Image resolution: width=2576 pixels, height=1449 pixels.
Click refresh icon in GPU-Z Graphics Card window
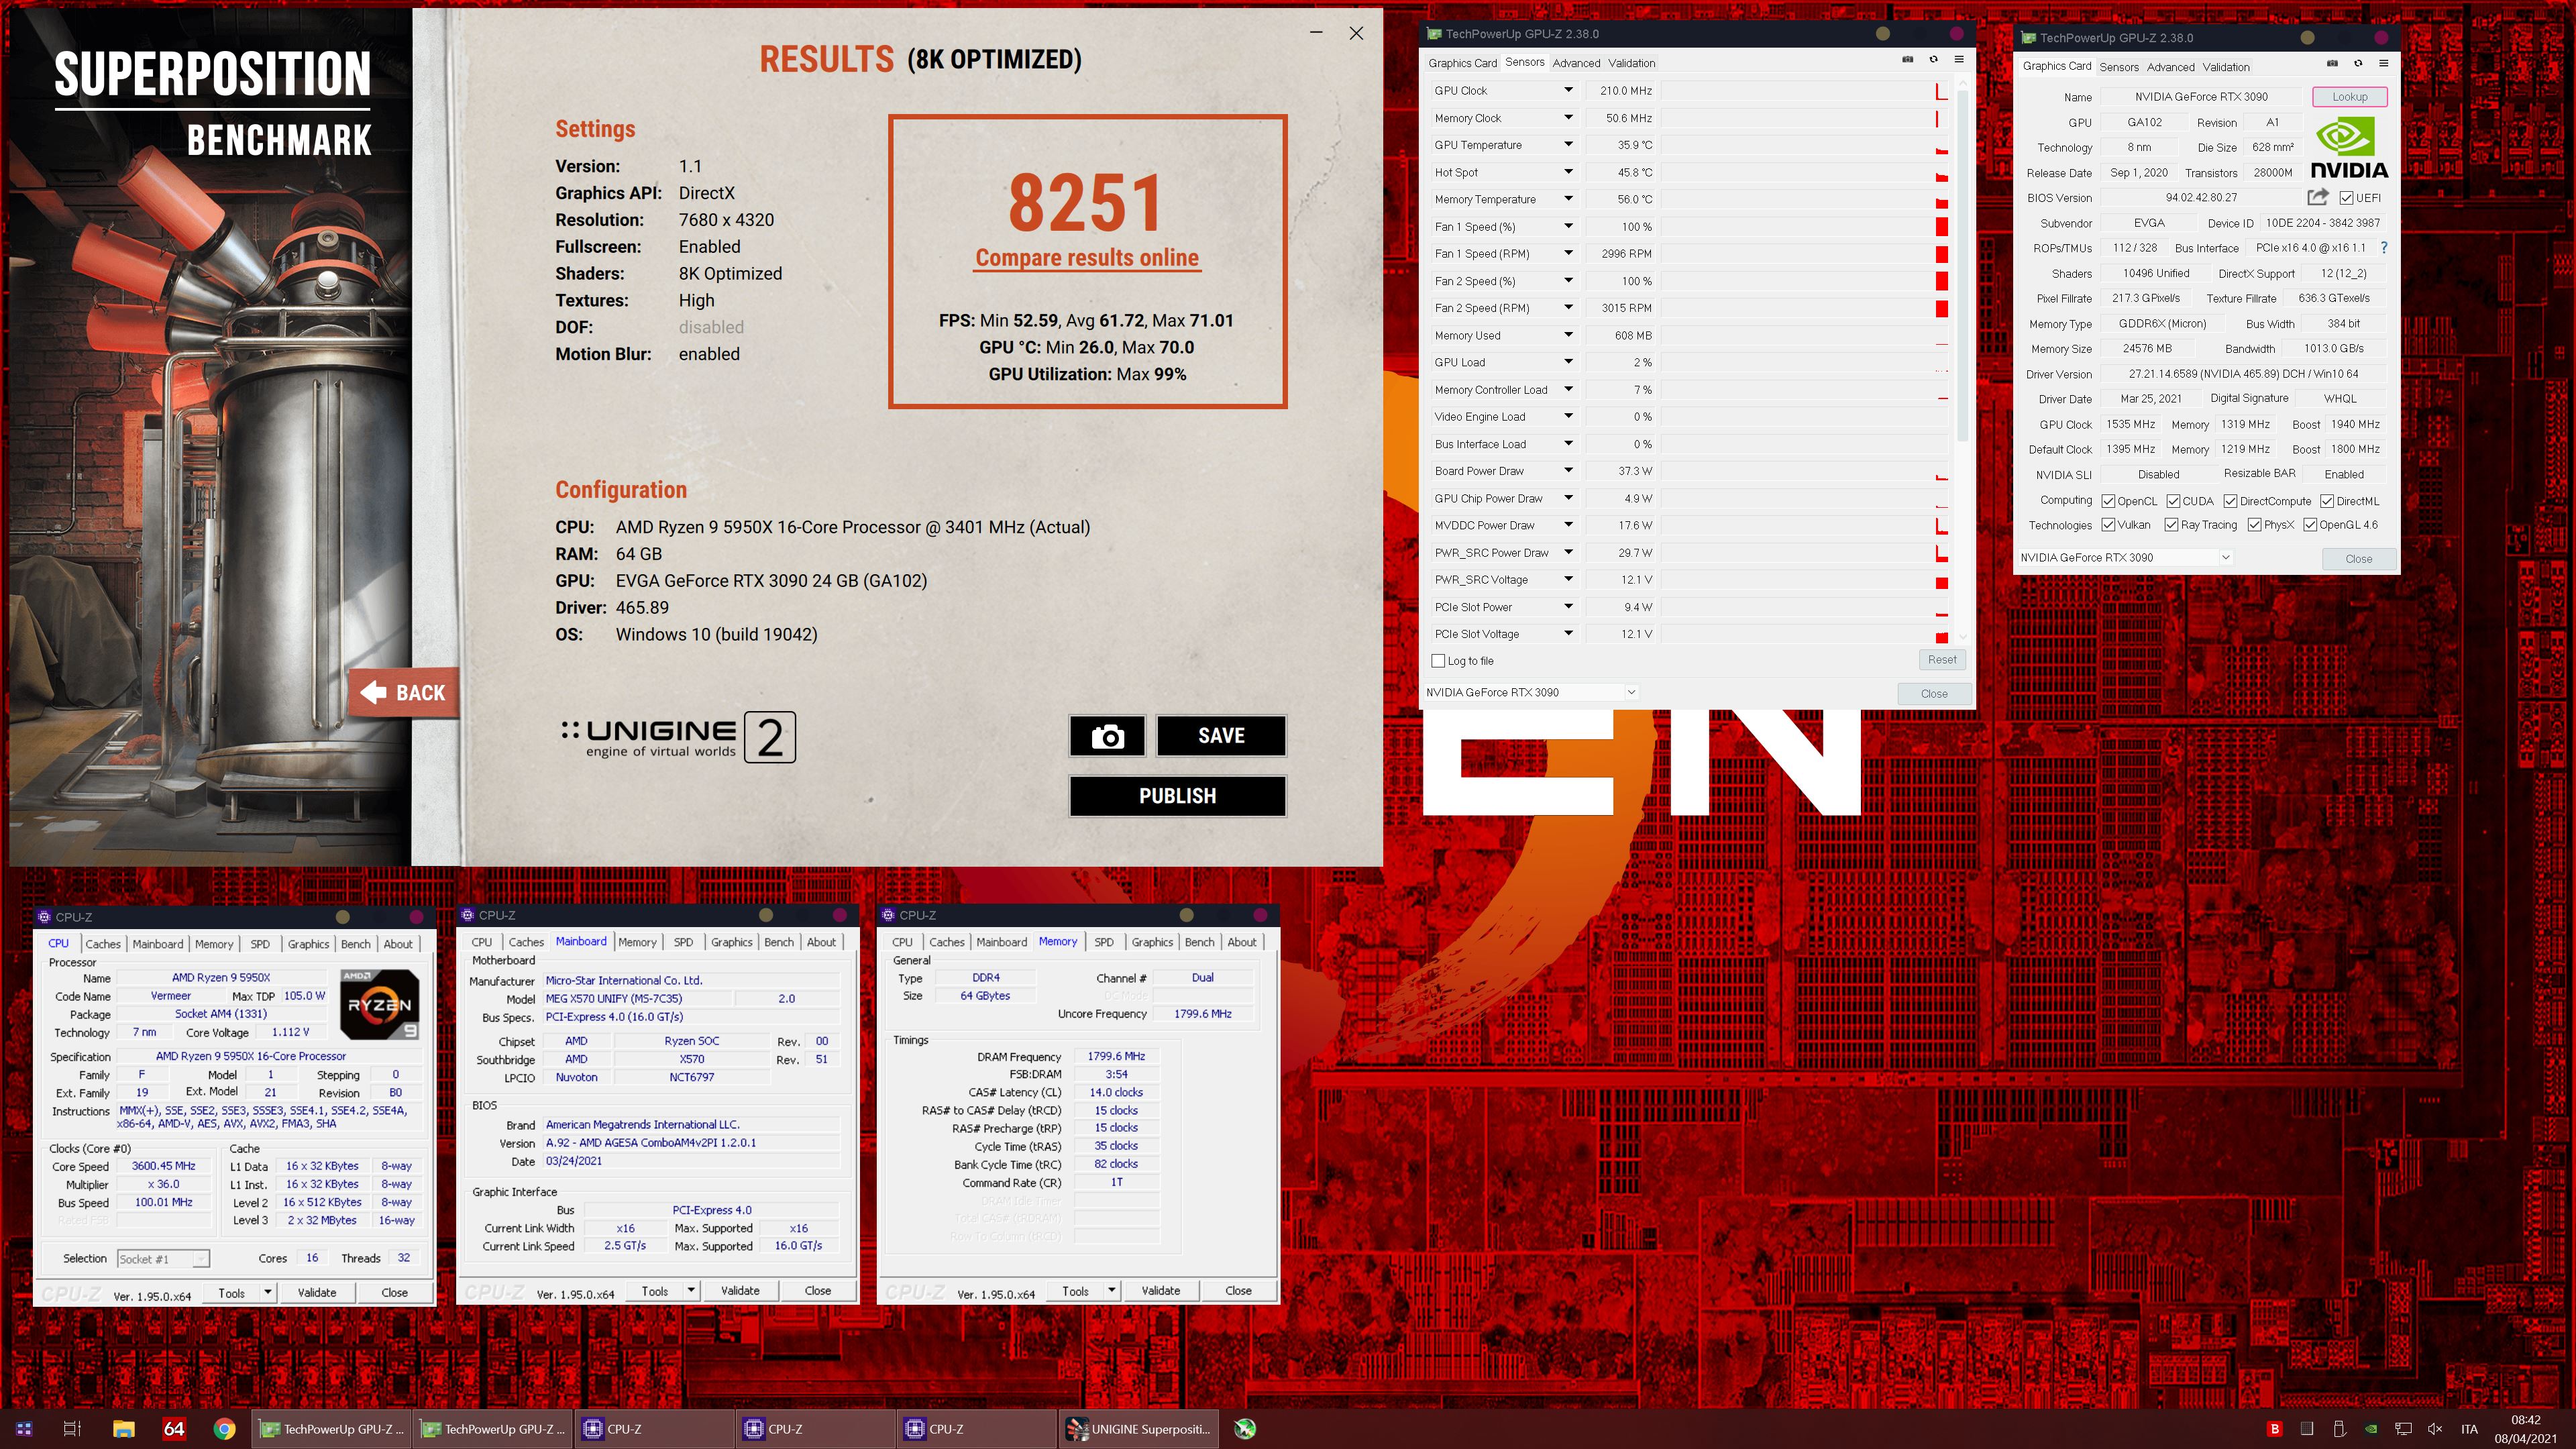pyautogui.click(x=2358, y=64)
